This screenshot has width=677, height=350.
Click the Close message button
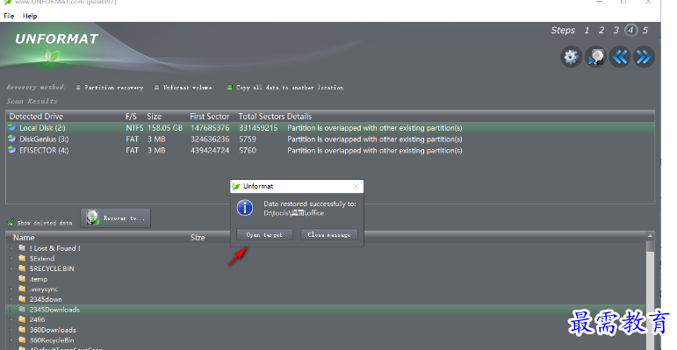(x=329, y=234)
